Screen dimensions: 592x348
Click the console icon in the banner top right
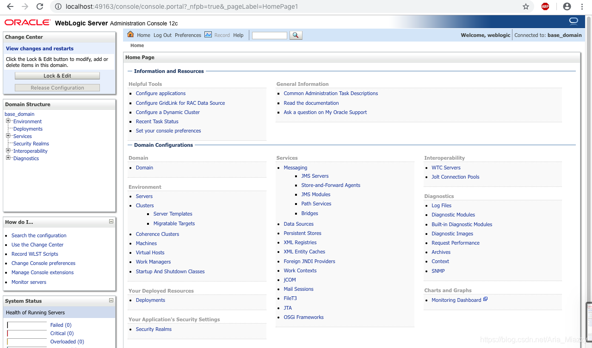pyautogui.click(x=573, y=21)
